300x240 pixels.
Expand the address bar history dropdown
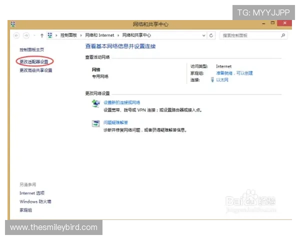(204, 35)
